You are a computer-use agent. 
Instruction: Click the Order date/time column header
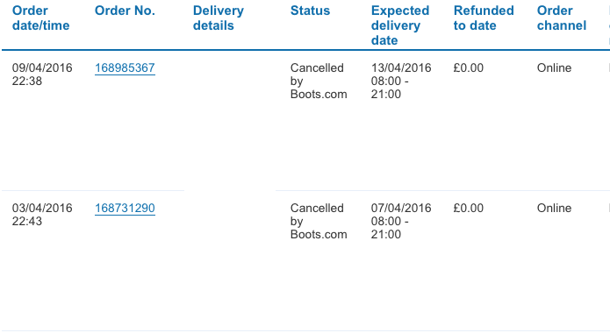pyautogui.click(x=41, y=18)
